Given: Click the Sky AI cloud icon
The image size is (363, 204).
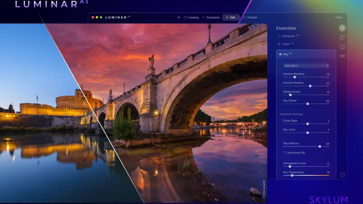Looking at the screenshot, I should pyautogui.click(x=280, y=53).
